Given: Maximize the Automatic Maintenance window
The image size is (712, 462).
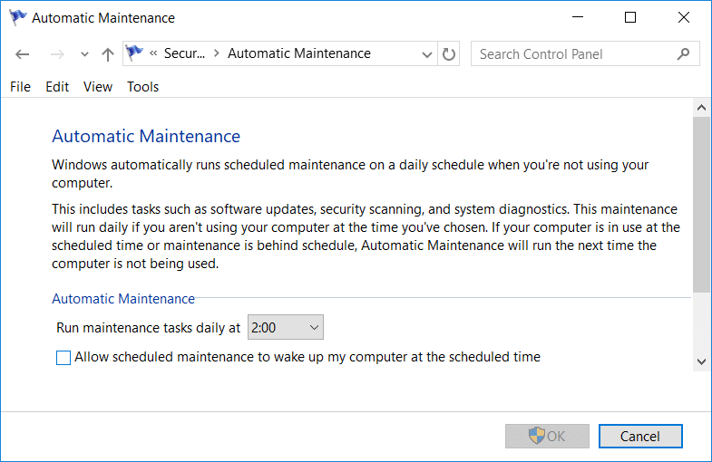Looking at the screenshot, I should pos(630,17).
